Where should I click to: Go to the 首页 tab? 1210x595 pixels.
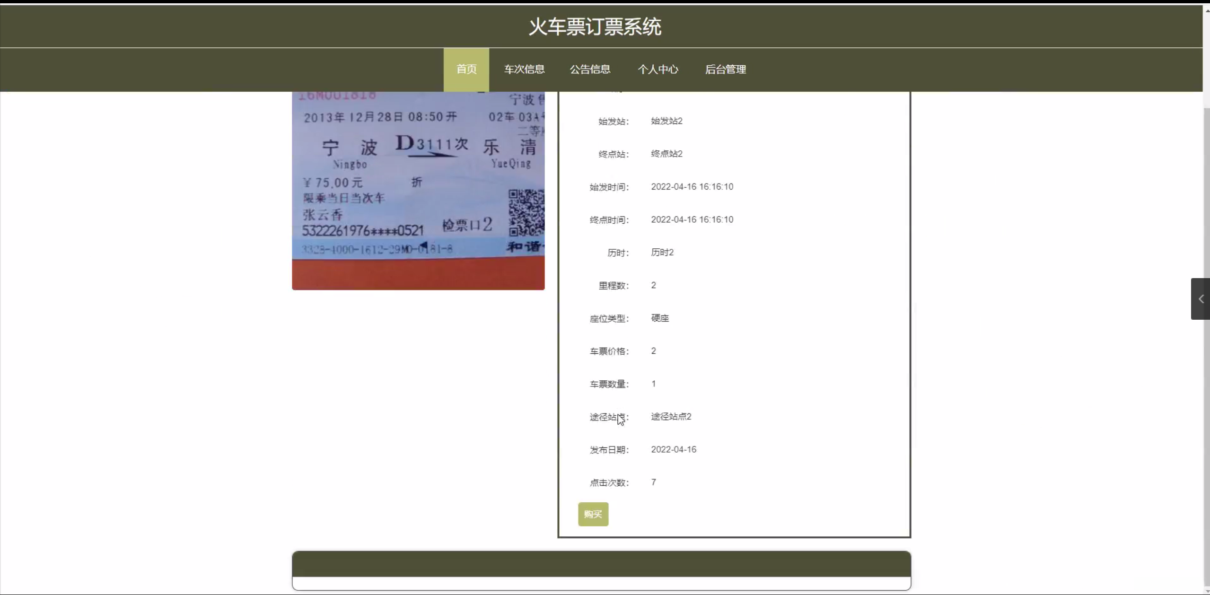466,70
